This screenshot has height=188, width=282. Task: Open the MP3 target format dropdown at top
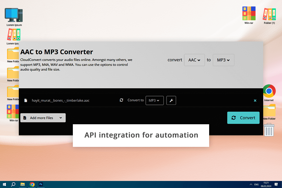tap(223, 60)
